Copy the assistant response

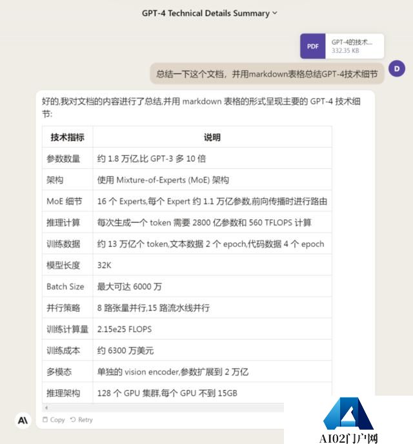coord(54,420)
